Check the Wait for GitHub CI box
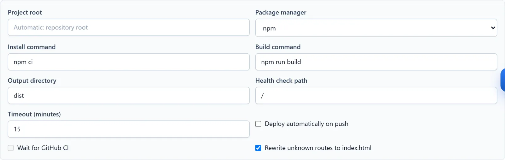505x160 pixels. point(11,148)
